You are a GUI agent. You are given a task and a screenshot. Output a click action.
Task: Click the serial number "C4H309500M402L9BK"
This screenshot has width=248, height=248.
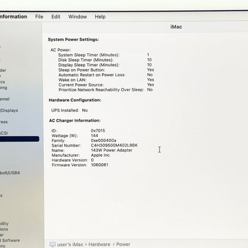(114, 145)
